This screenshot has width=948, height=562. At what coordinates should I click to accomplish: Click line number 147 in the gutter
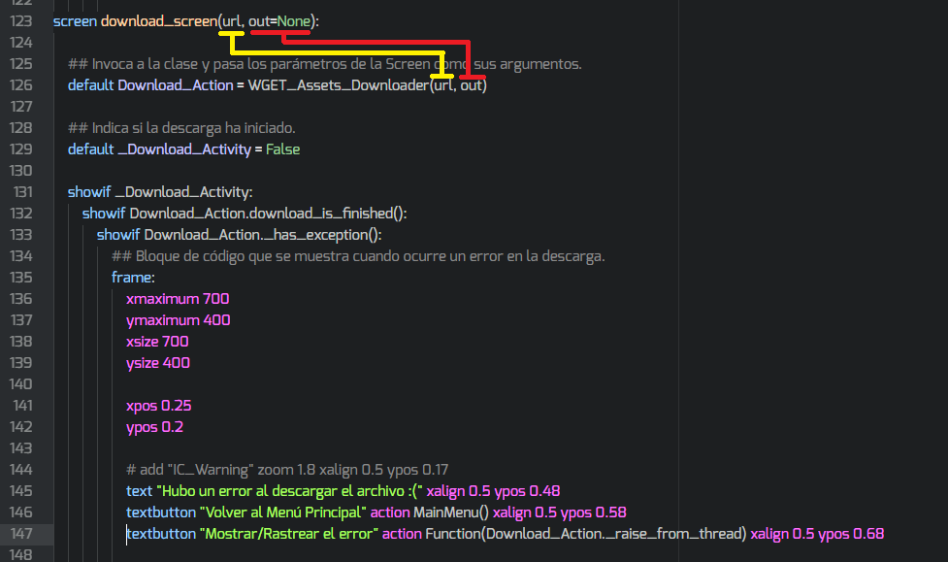click(21, 534)
